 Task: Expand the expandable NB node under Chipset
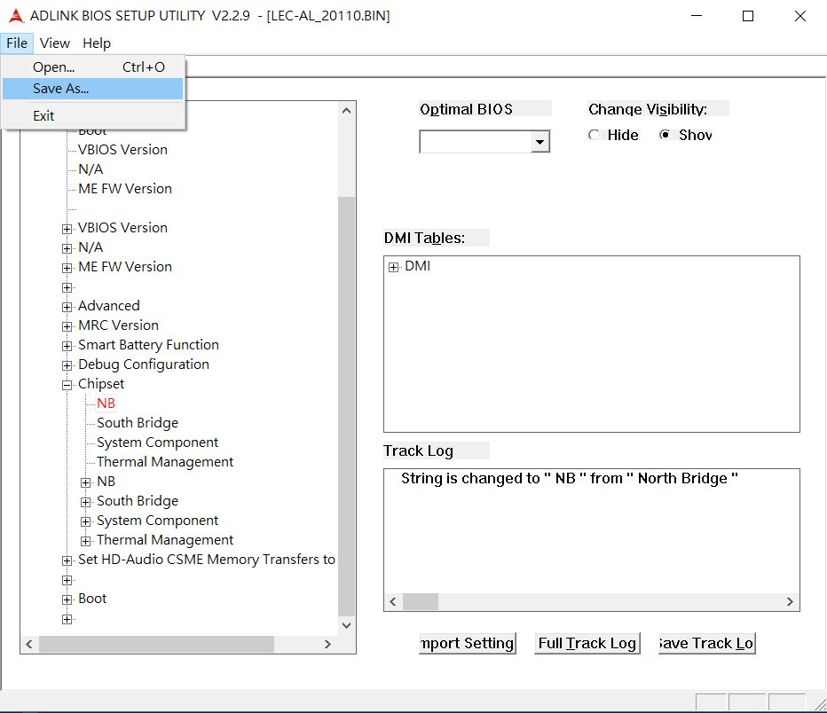click(x=85, y=482)
